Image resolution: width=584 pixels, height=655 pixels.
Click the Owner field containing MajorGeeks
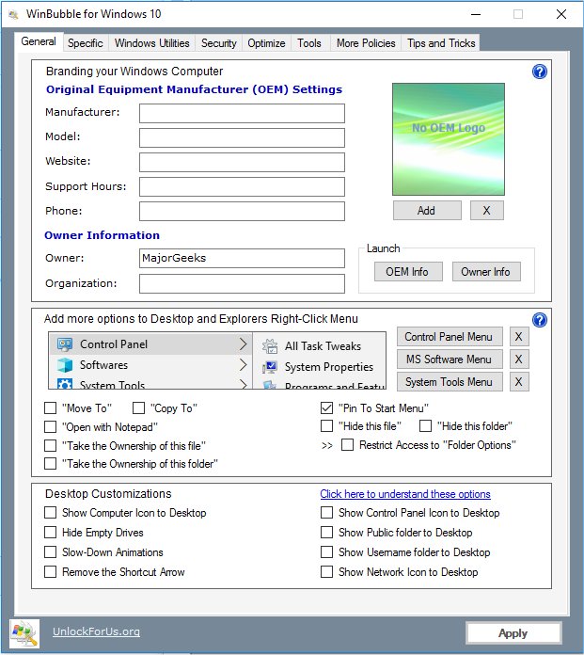coord(242,258)
